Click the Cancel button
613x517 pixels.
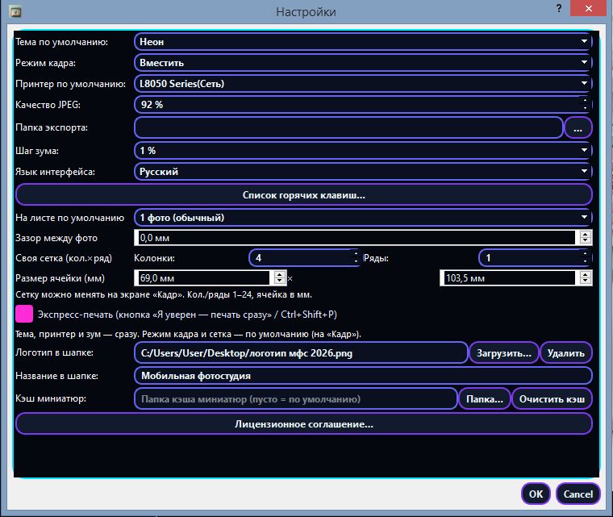[x=578, y=494]
